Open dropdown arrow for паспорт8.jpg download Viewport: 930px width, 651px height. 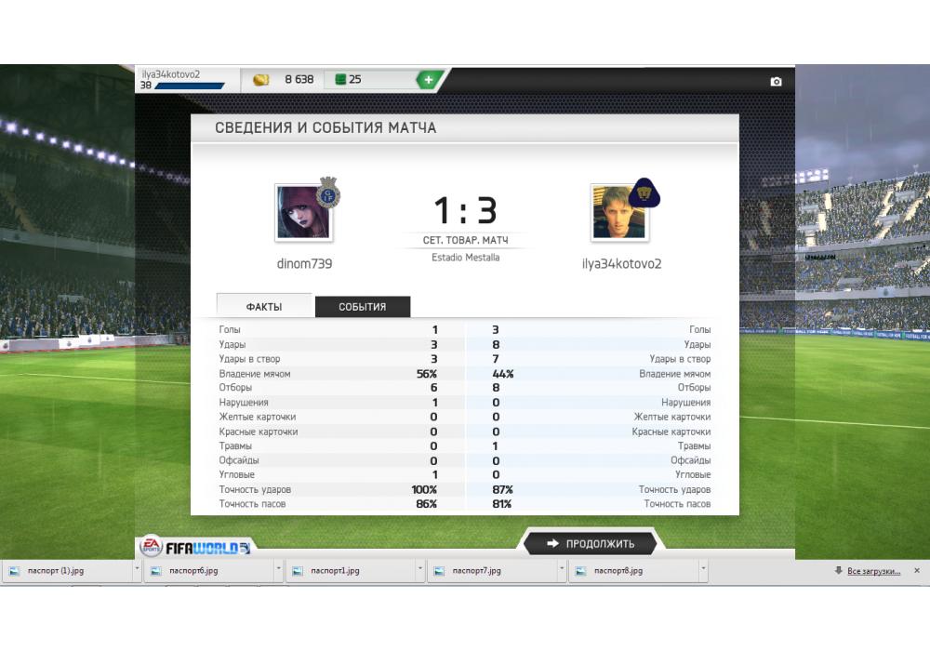coord(703,568)
